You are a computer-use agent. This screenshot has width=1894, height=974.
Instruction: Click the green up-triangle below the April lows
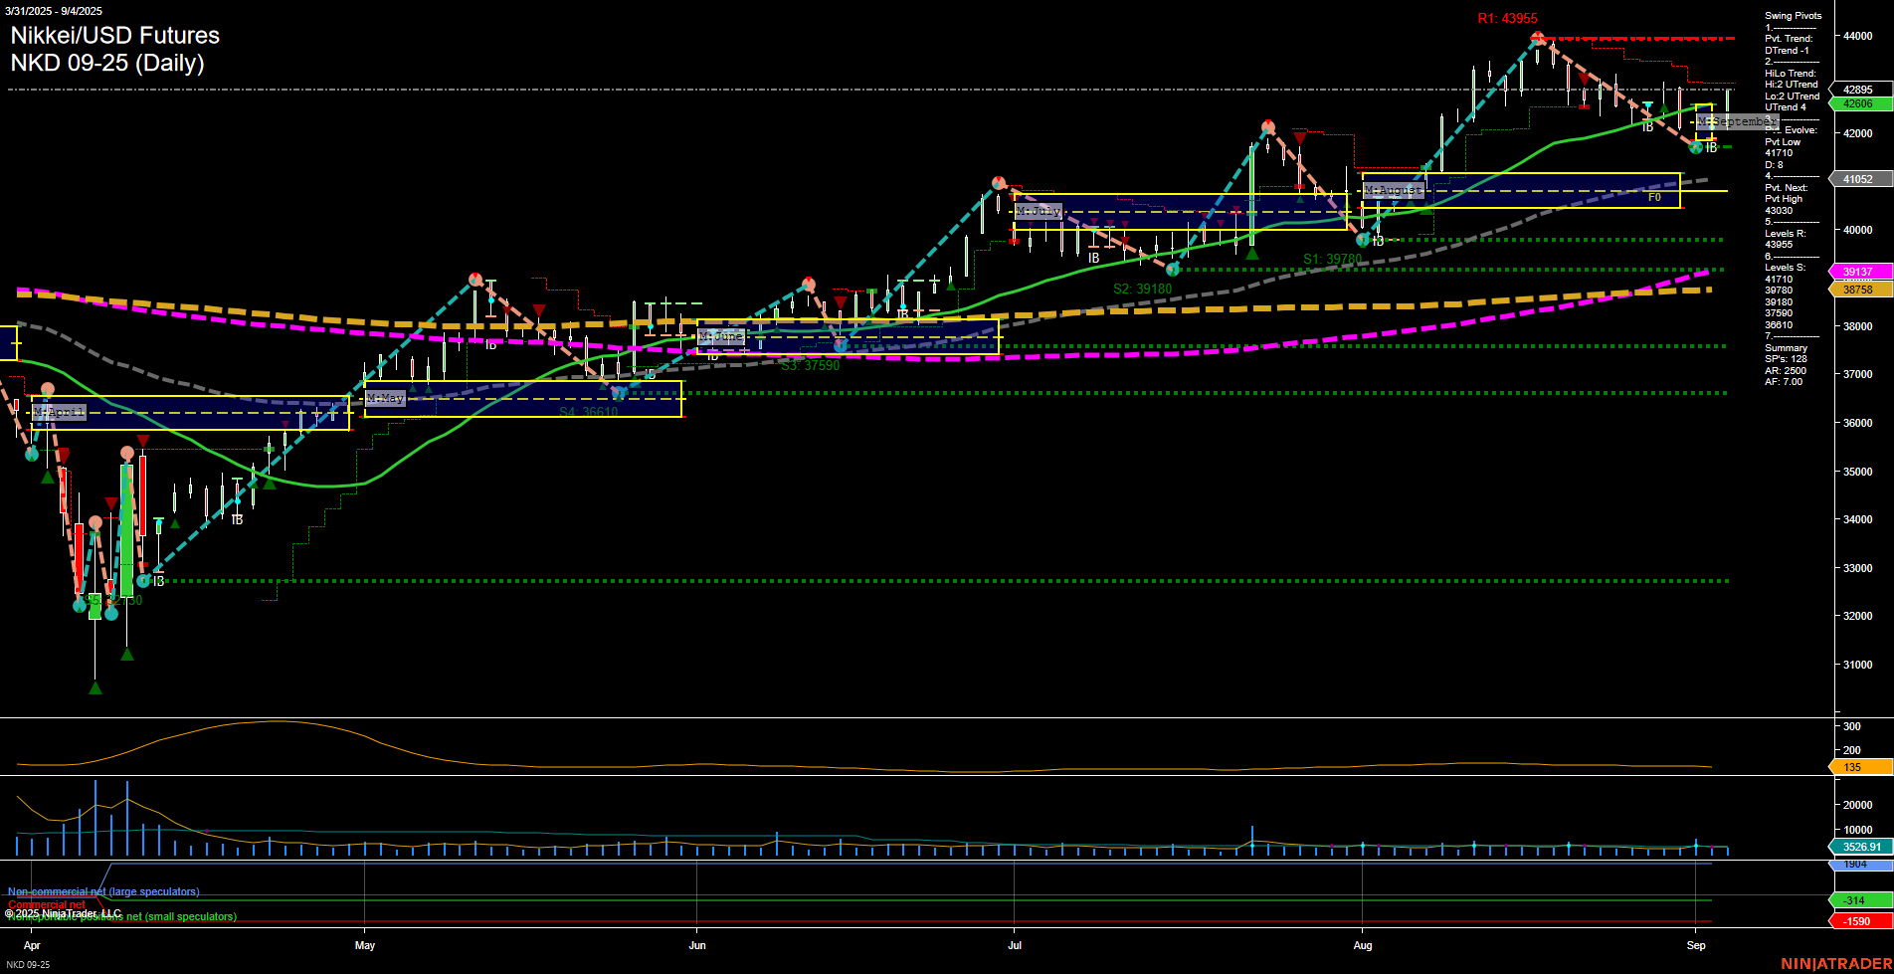click(95, 685)
